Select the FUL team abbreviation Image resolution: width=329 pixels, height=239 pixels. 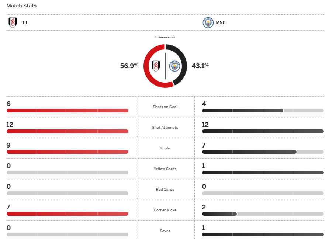tap(24, 23)
